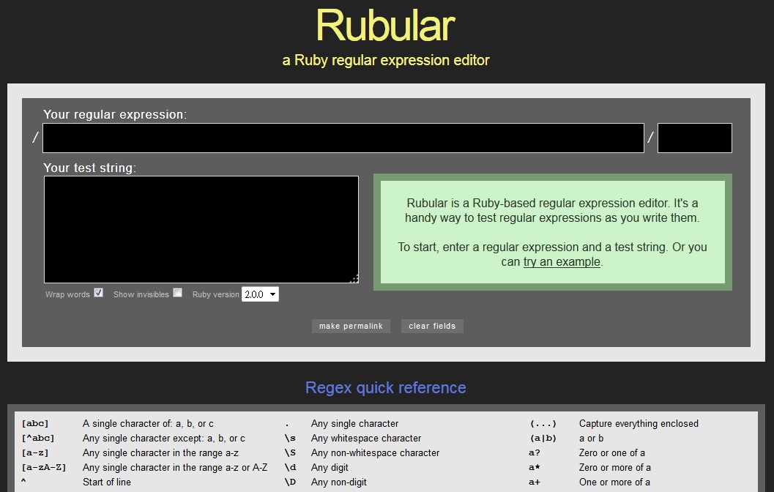Click the 'Capture everything enclosed' description

point(639,424)
